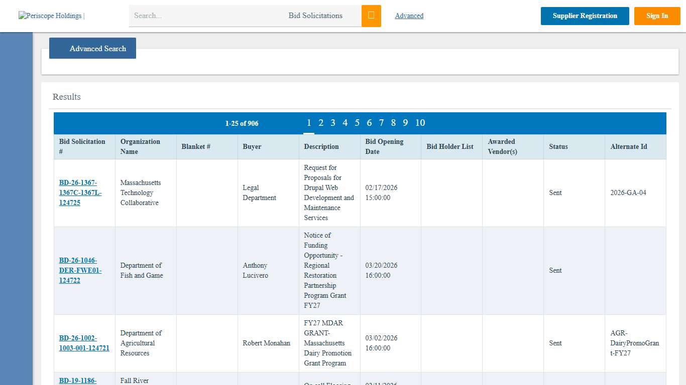Click the Advanced Search button
This screenshot has height=385, width=686.
coord(92,48)
